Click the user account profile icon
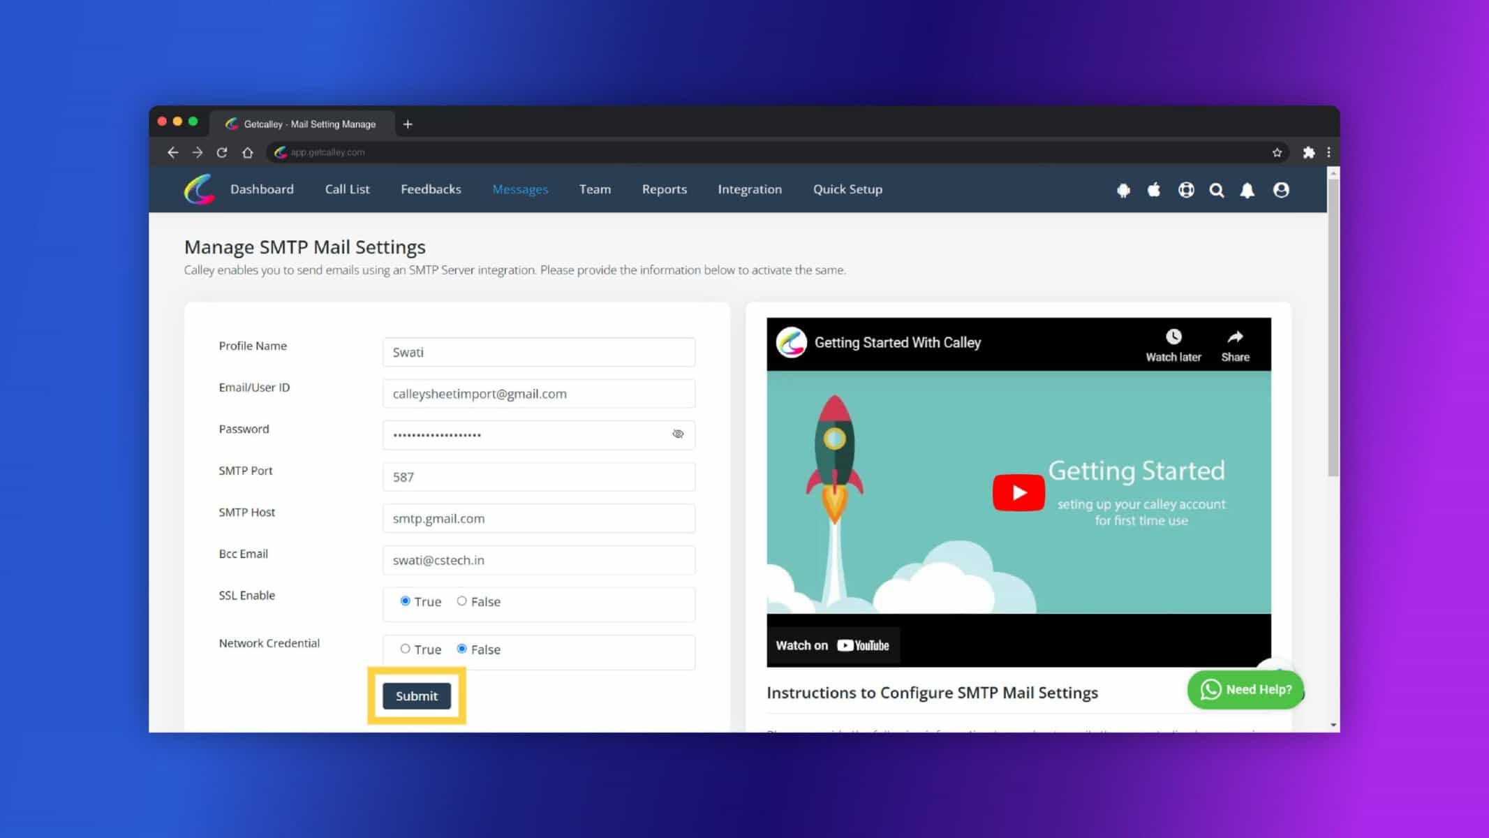 [1280, 189]
